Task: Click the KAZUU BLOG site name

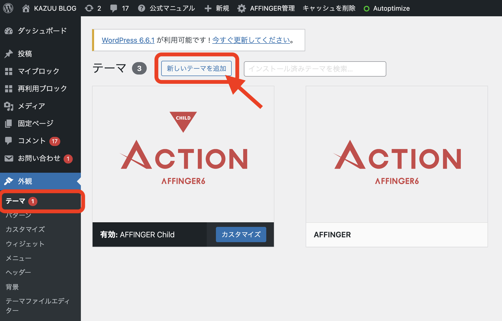Action: pyautogui.click(x=55, y=8)
